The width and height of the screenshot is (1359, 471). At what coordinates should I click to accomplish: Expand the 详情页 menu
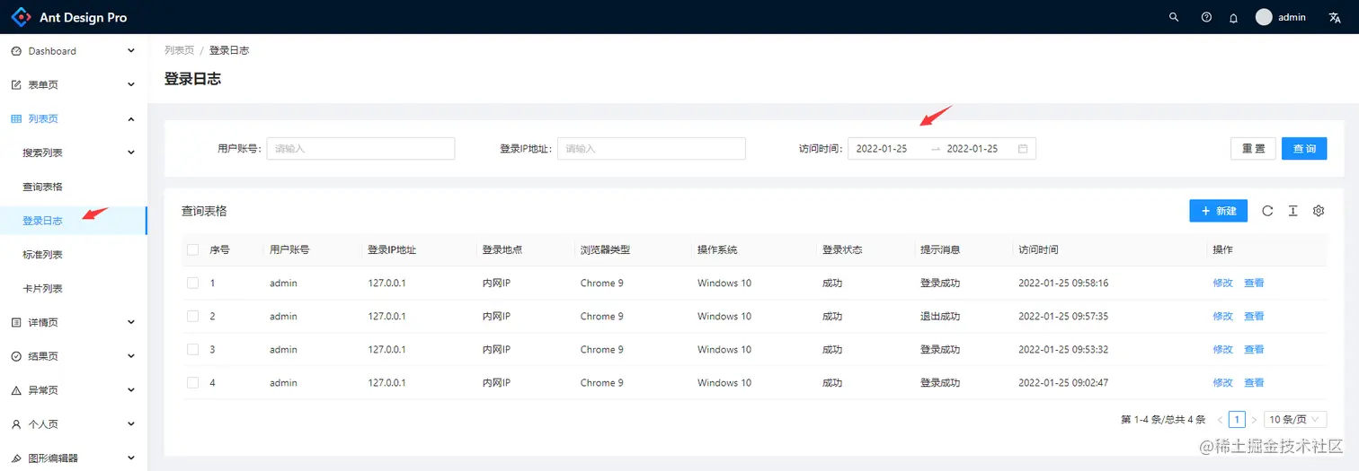(74, 322)
